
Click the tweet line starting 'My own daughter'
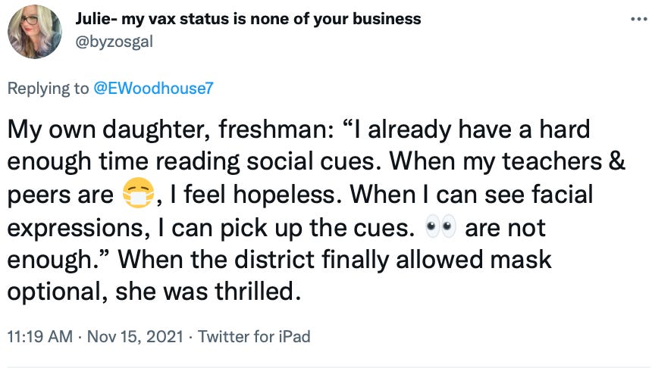[299, 129]
